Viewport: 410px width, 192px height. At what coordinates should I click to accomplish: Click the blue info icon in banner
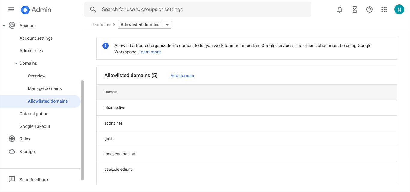pyautogui.click(x=105, y=46)
